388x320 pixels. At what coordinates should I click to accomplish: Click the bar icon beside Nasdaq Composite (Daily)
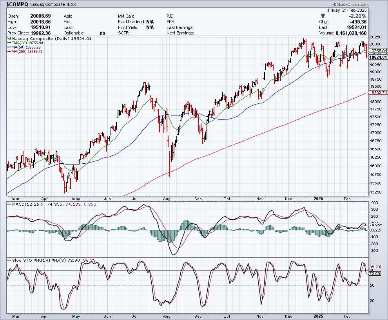coord(9,38)
